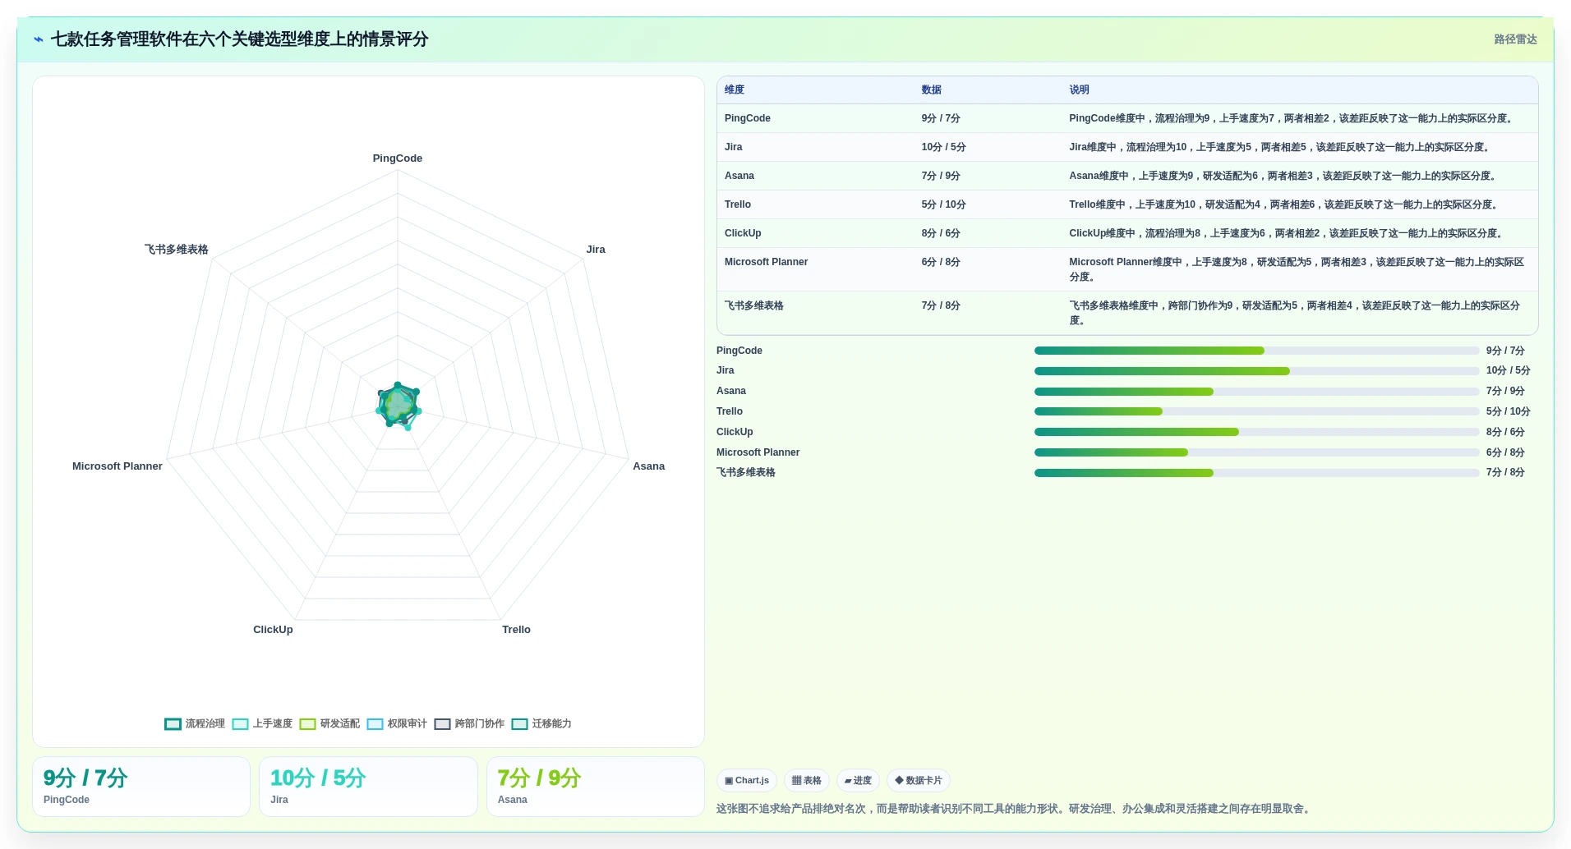The height and width of the screenshot is (849, 1571).
Task: Click the Chart.js tag chip
Action: tap(747, 781)
